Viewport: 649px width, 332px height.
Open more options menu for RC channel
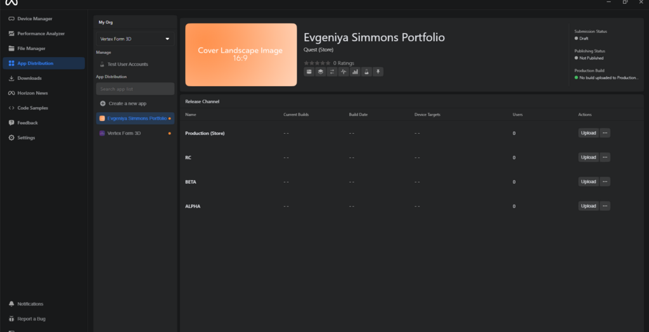605,157
